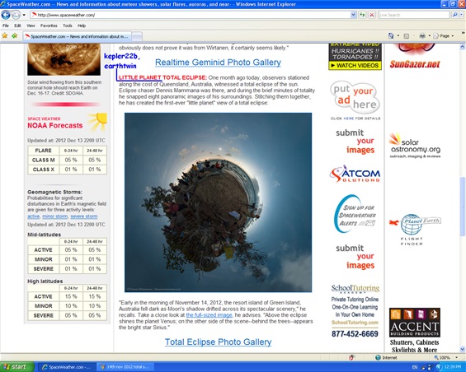Click the taskbar clock showing 12:39 PM
466x372 pixels.
point(453,367)
